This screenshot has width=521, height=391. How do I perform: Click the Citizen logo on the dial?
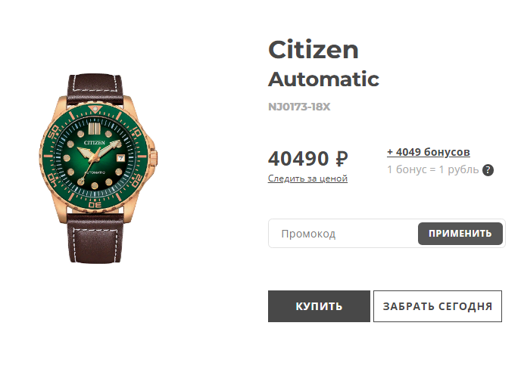tap(95, 143)
